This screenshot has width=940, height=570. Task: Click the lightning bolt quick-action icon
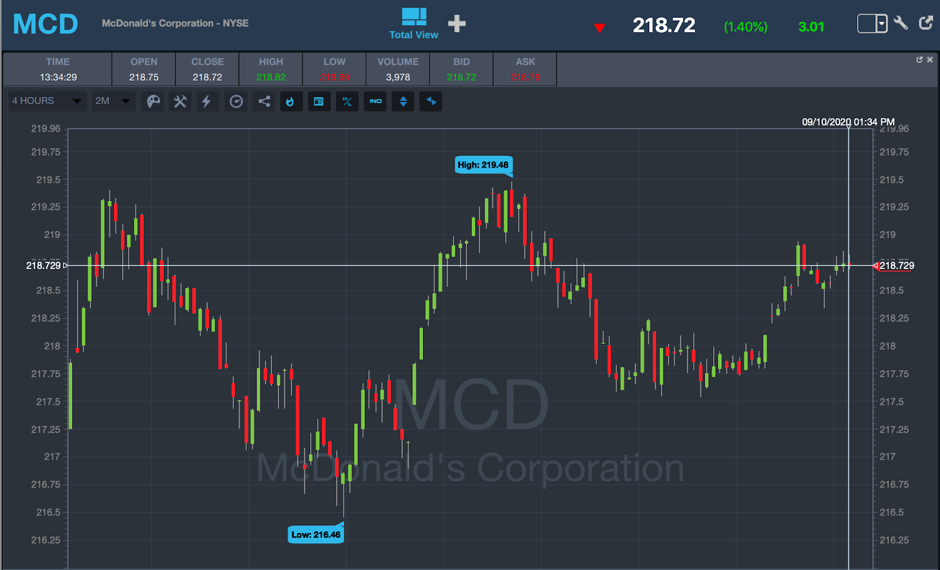click(206, 102)
